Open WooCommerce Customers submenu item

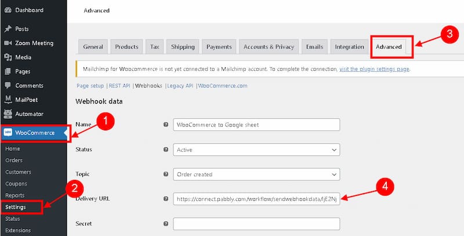point(18,172)
